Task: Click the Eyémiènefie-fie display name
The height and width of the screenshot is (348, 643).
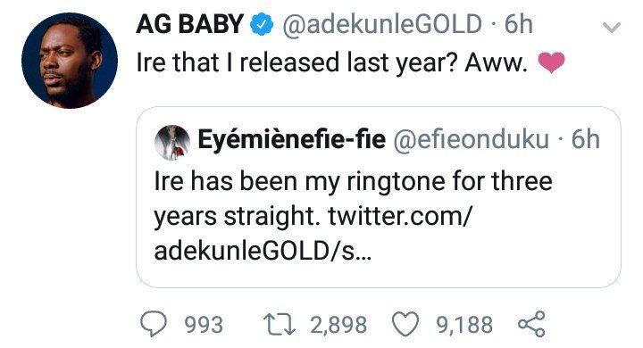Action: click(291, 139)
